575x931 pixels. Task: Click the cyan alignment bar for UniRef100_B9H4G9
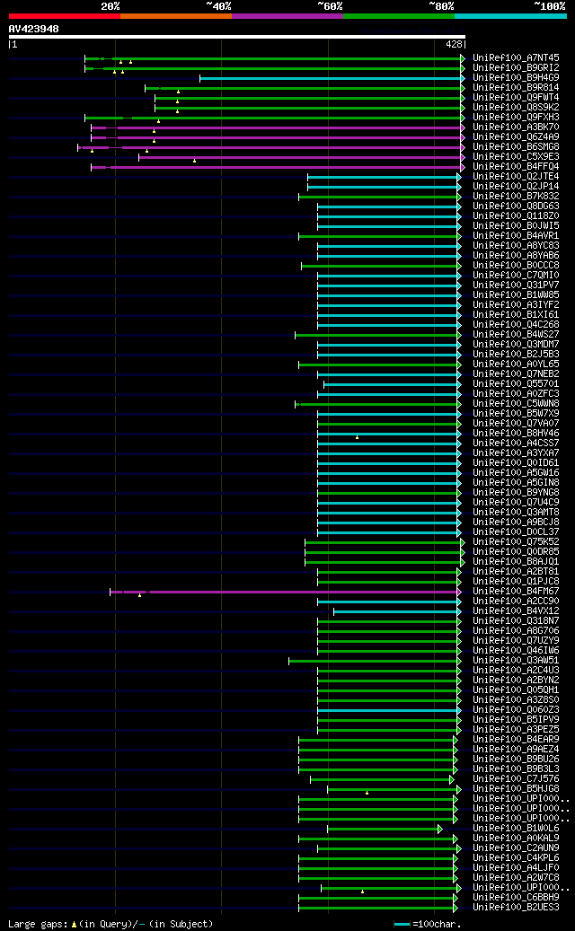332,78
